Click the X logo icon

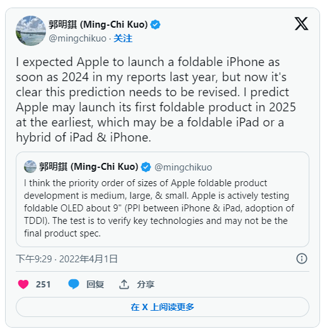tap(301, 24)
